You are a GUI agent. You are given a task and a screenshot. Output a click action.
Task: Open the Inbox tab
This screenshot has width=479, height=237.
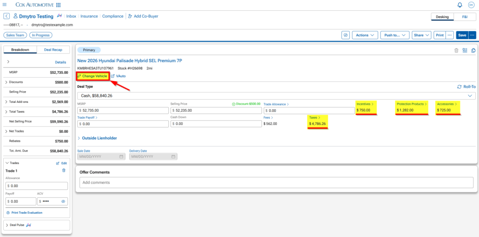(71, 16)
